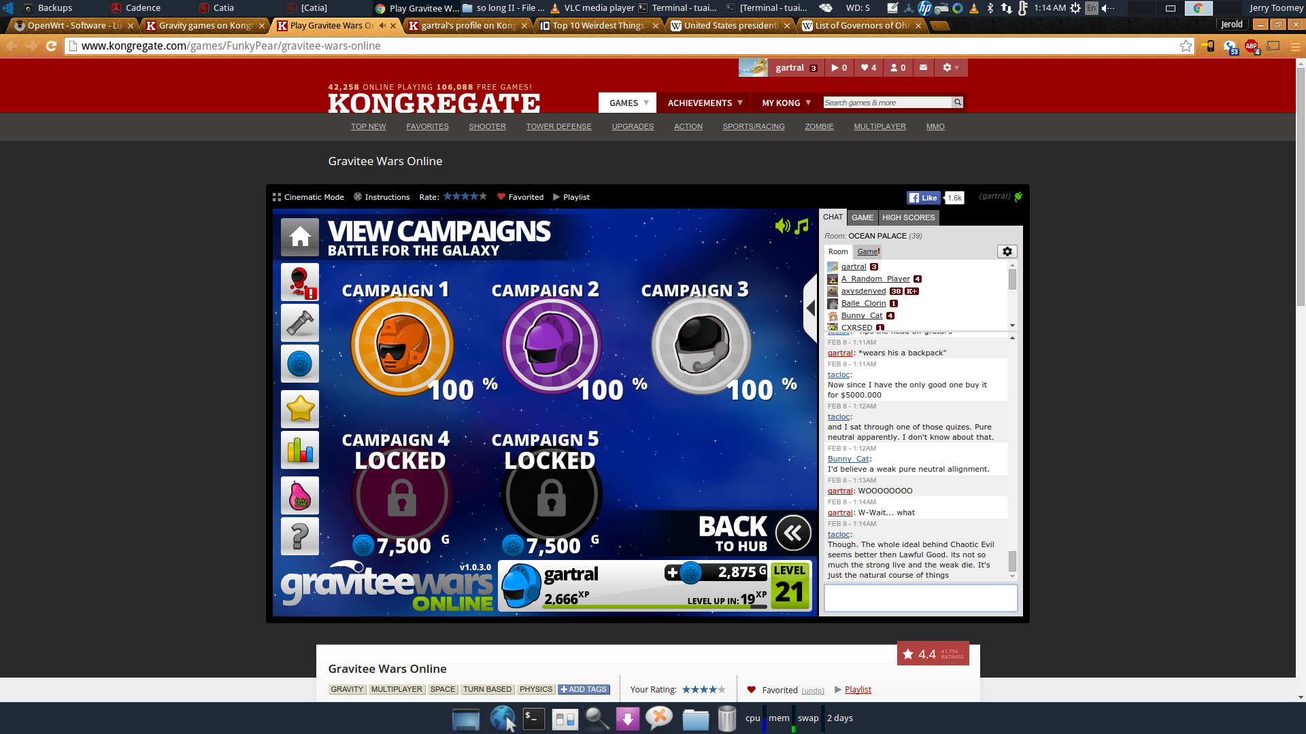Click ADD TAGS button

coord(584,689)
